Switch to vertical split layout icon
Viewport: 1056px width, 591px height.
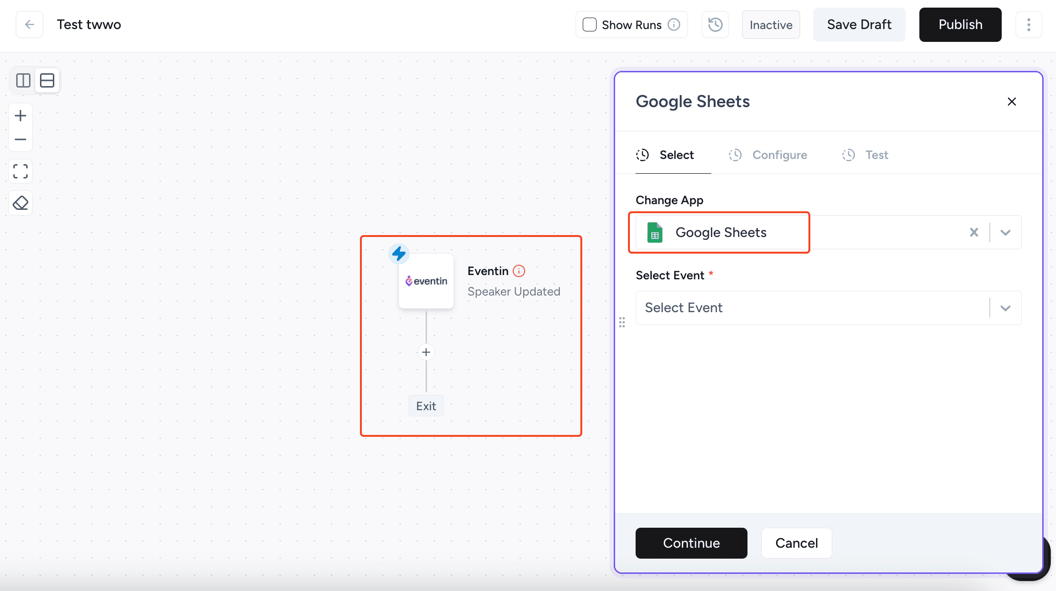tap(23, 80)
